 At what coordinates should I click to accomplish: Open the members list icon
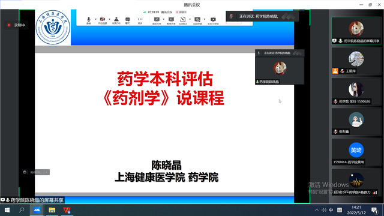point(116,20)
